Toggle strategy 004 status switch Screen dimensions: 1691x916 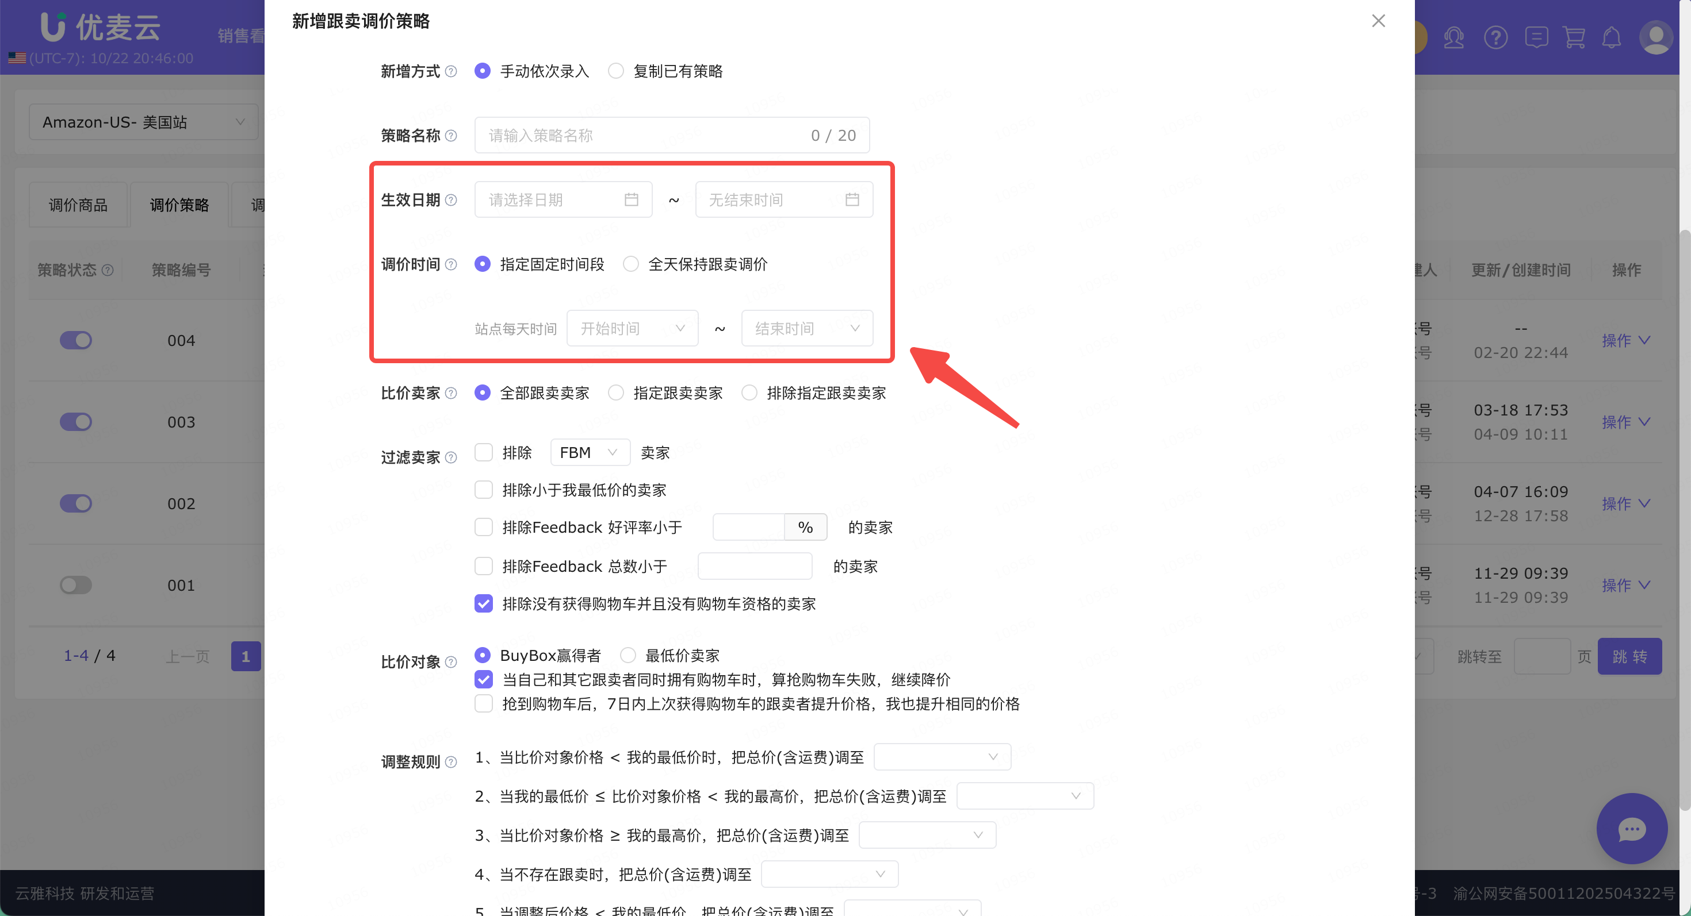point(76,340)
